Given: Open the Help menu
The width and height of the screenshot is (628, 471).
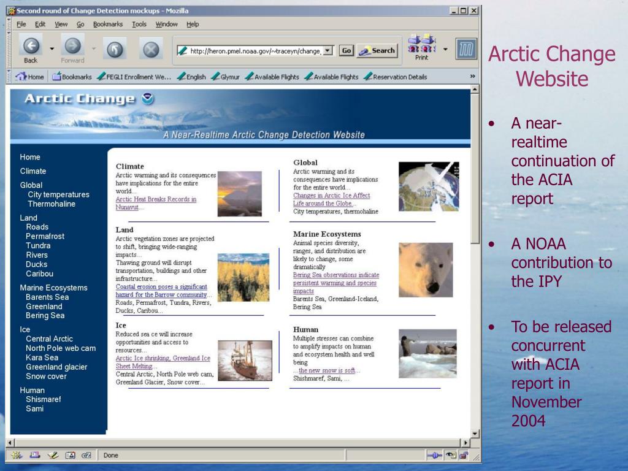Looking at the screenshot, I should coord(193,24).
